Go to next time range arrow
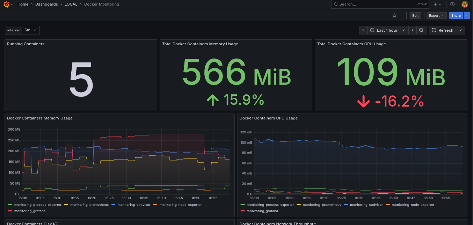 point(412,30)
